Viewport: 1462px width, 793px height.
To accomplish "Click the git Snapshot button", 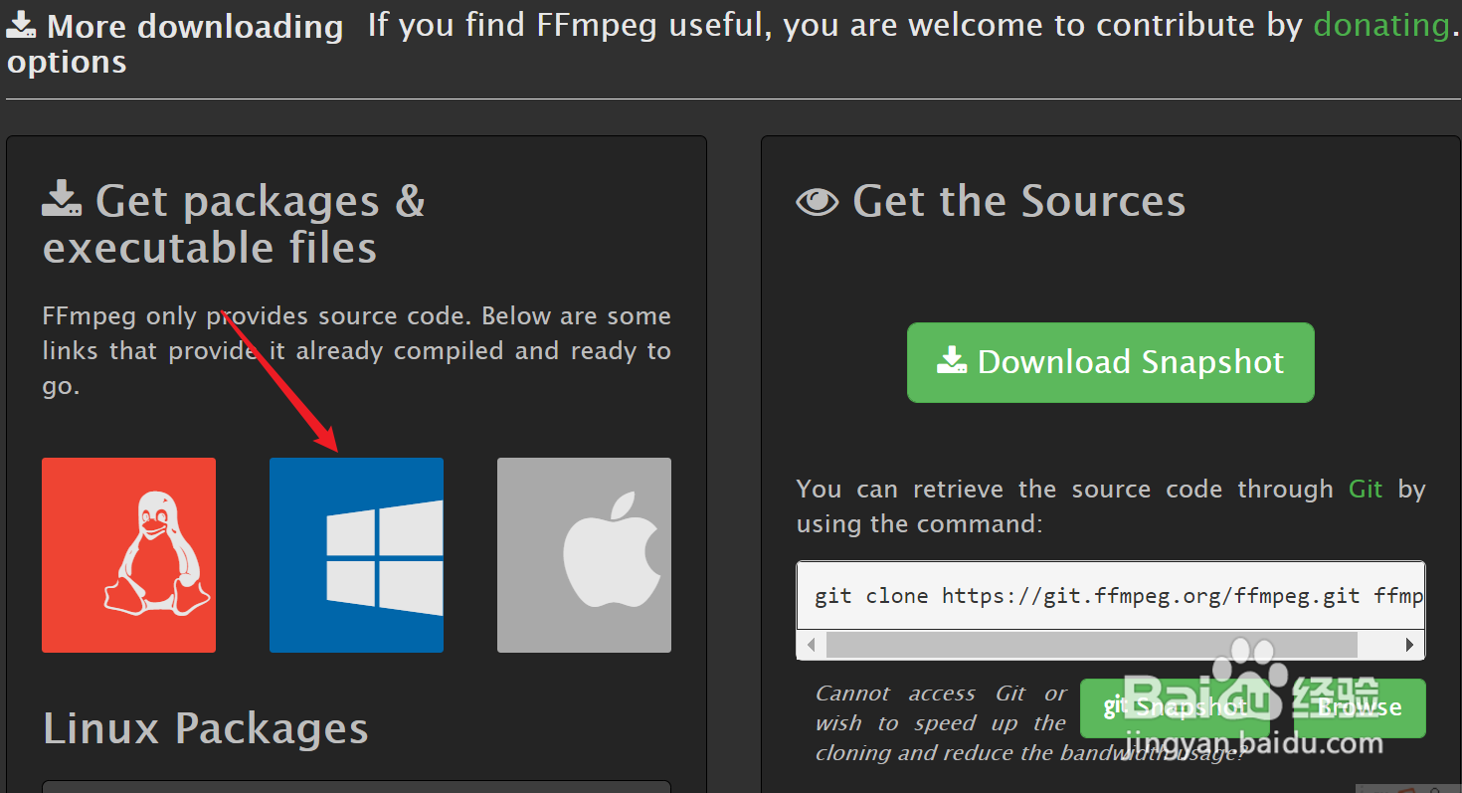I will pyautogui.click(x=1174, y=707).
